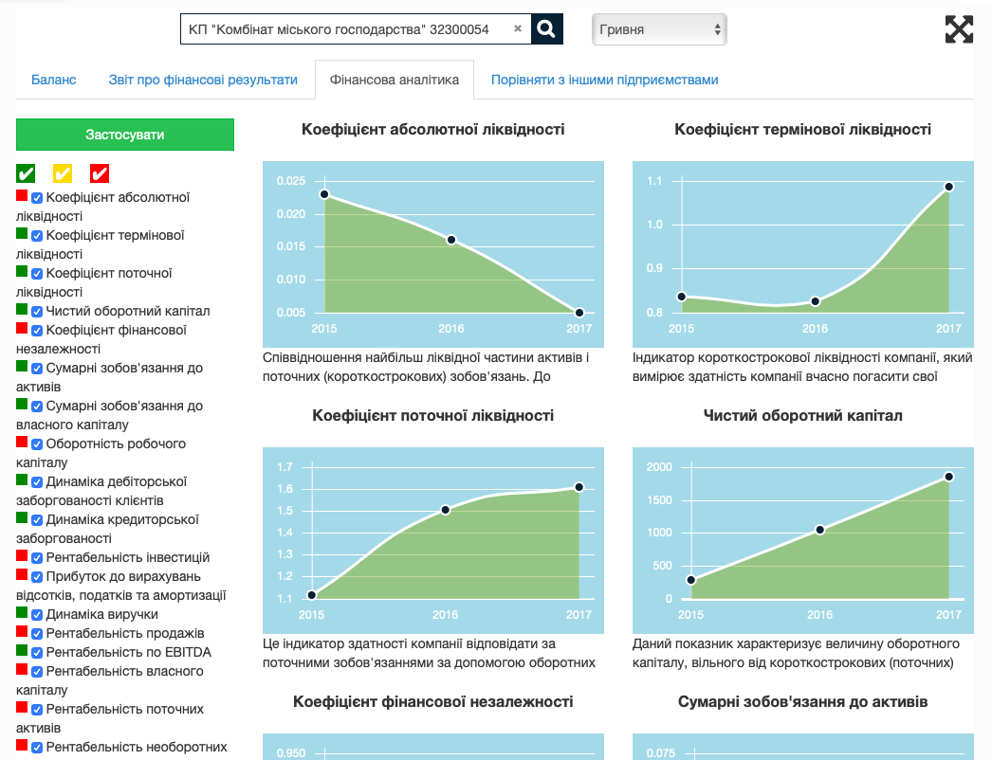
Task: Click the fullscreen expand arrows icon
Action: click(959, 29)
